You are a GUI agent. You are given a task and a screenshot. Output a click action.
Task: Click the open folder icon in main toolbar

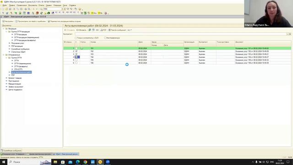[6, 9]
